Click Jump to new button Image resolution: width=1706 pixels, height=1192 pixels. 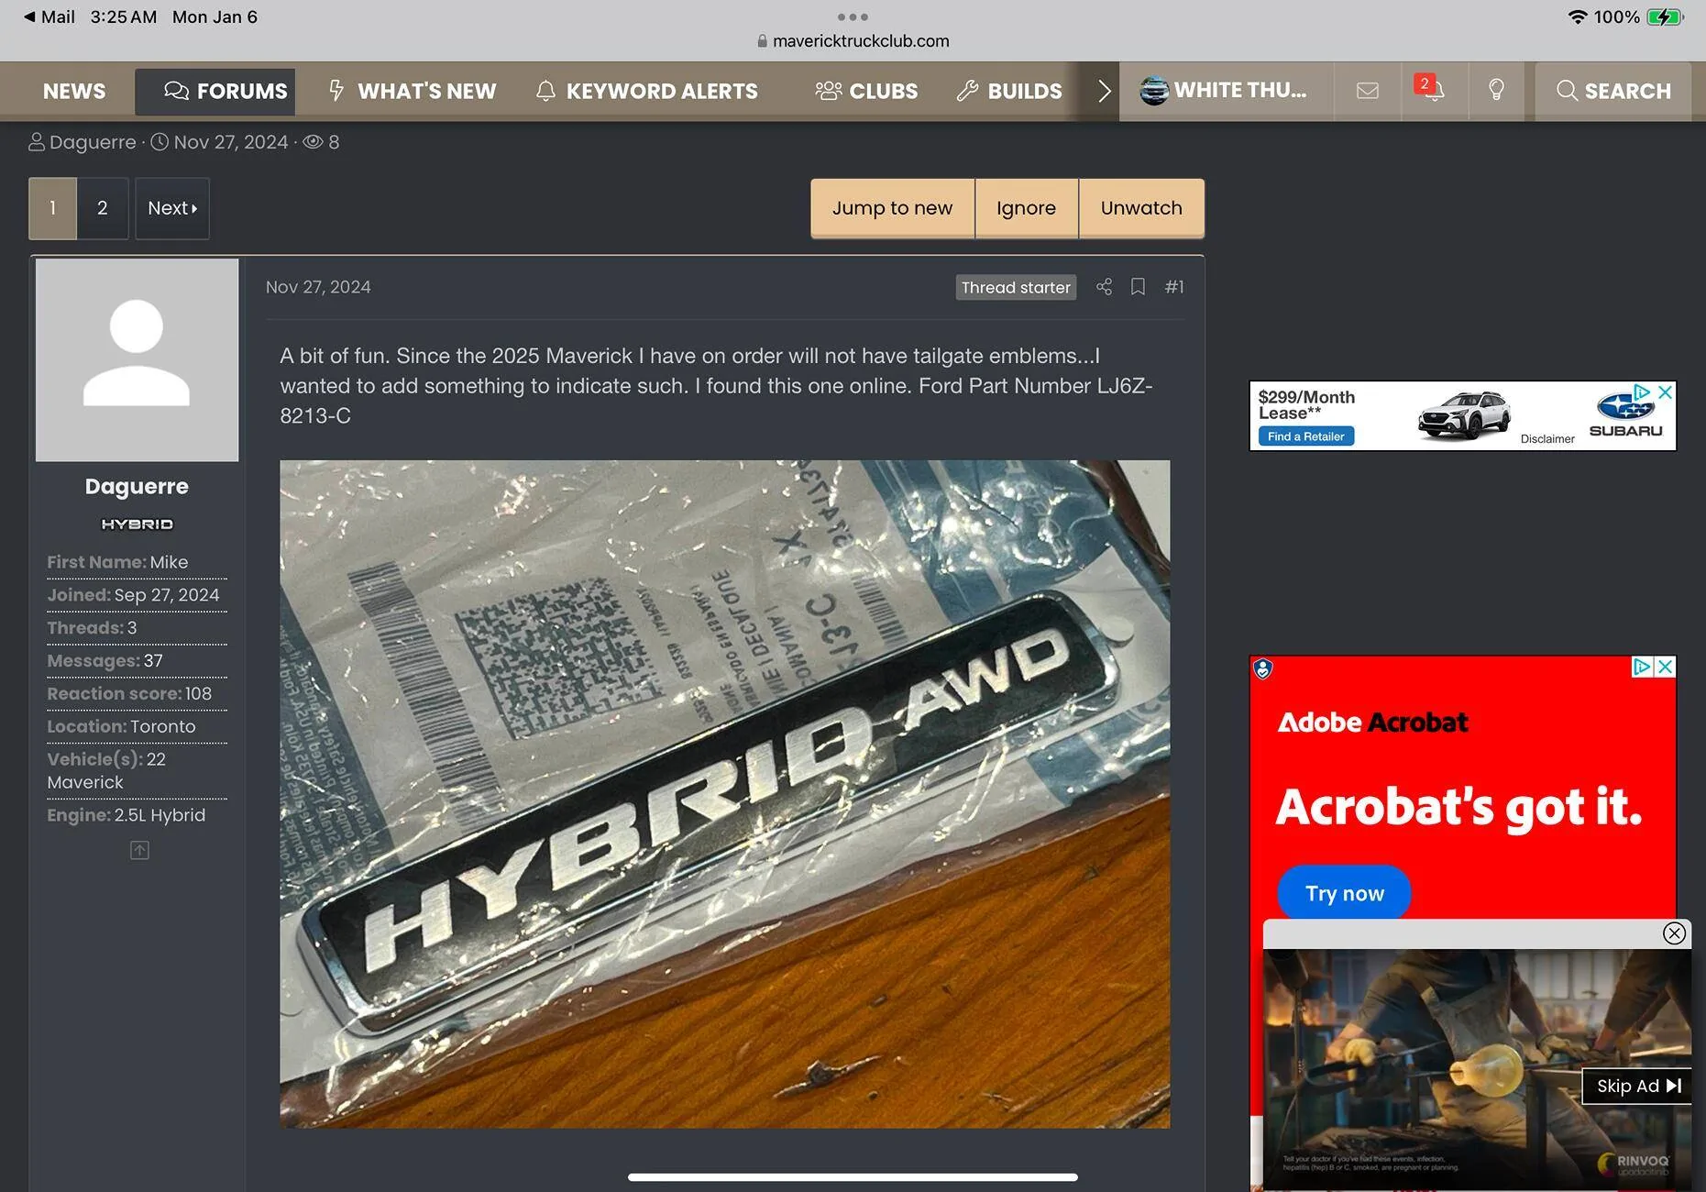[x=892, y=208]
